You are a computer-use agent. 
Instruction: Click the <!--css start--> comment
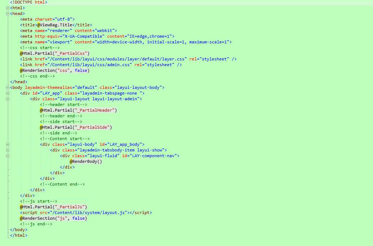tap(40, 48)
